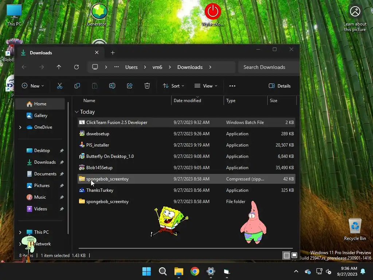Screen dimensions: 373x280
Task: Open Music quick access folder
Action: point(40,197)
